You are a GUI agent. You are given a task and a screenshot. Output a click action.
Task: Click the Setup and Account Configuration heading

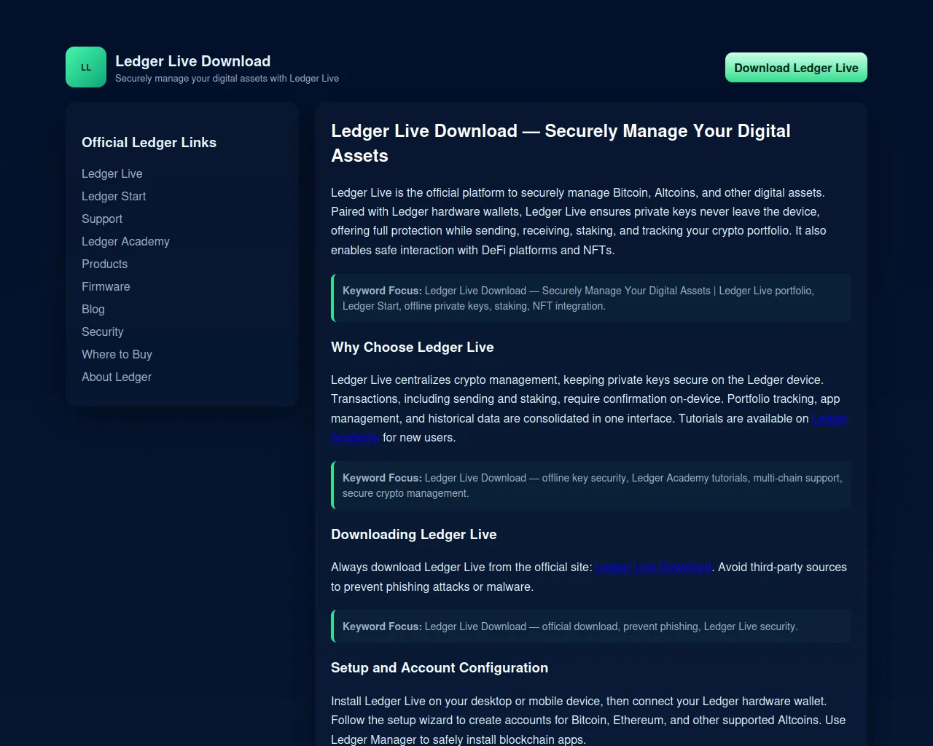440,667
